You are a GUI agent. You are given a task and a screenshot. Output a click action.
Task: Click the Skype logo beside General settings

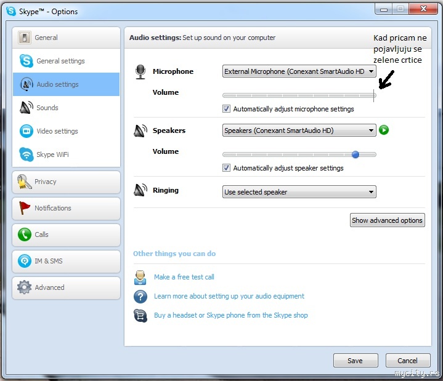(x=26, y=61)
